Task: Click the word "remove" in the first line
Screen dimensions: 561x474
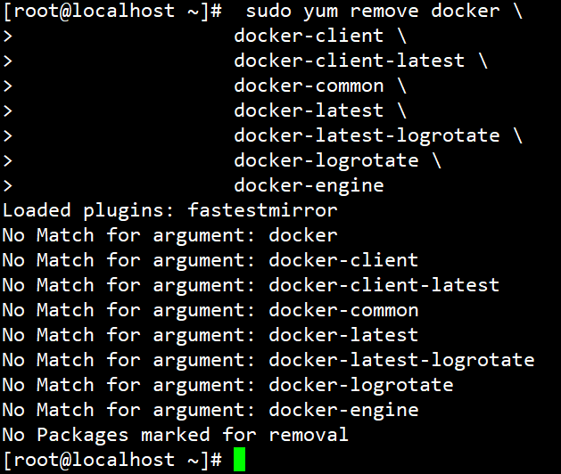Action: tap(390, 12)
